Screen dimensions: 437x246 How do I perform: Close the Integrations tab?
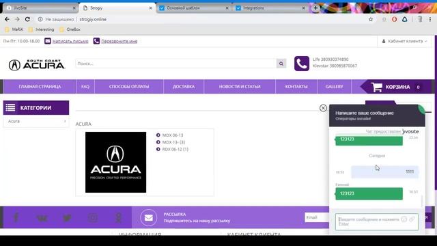[303, 8]
